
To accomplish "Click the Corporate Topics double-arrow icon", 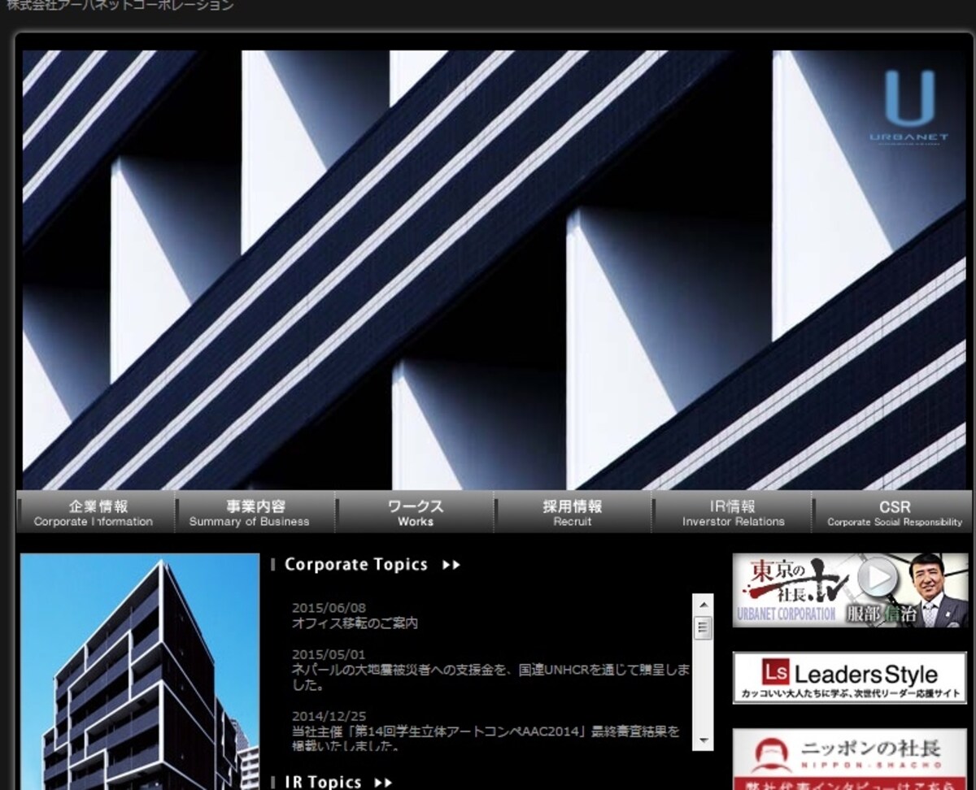I will pyautogui.click(x=451, y=565).
